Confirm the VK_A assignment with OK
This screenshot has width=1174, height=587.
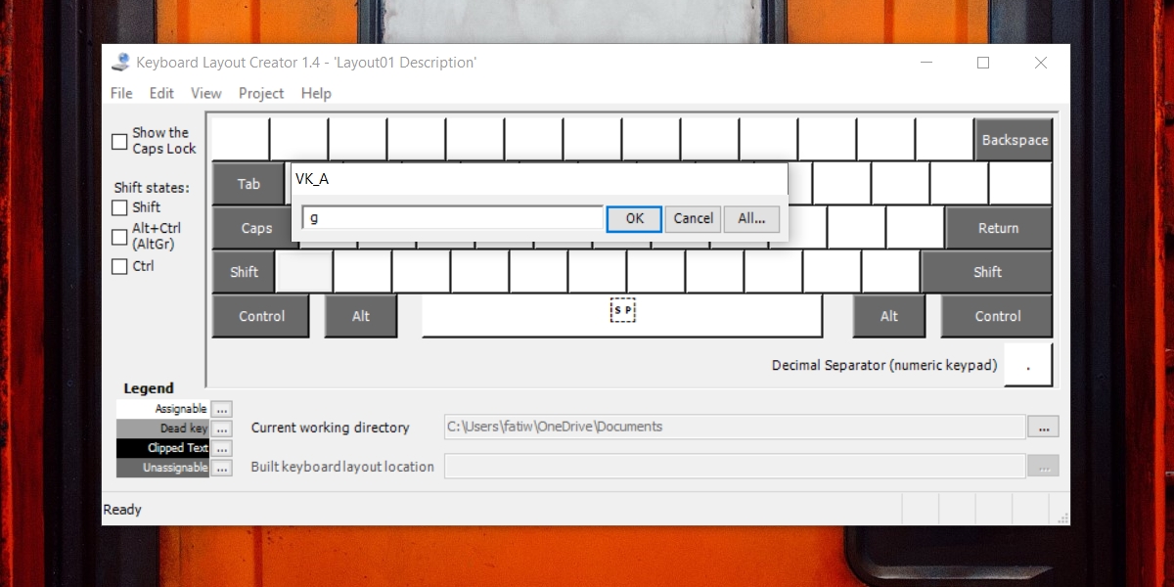pyautogui.click(x=633, y=218)
